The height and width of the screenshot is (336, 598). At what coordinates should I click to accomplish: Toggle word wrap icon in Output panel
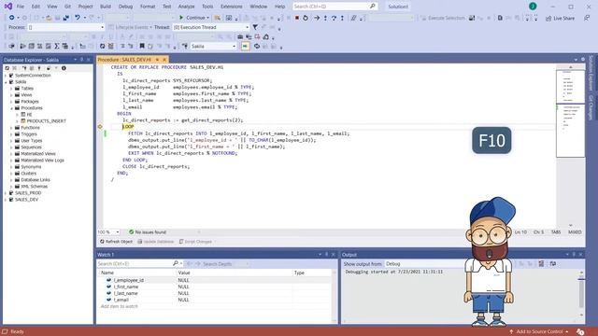pos(552,263)
